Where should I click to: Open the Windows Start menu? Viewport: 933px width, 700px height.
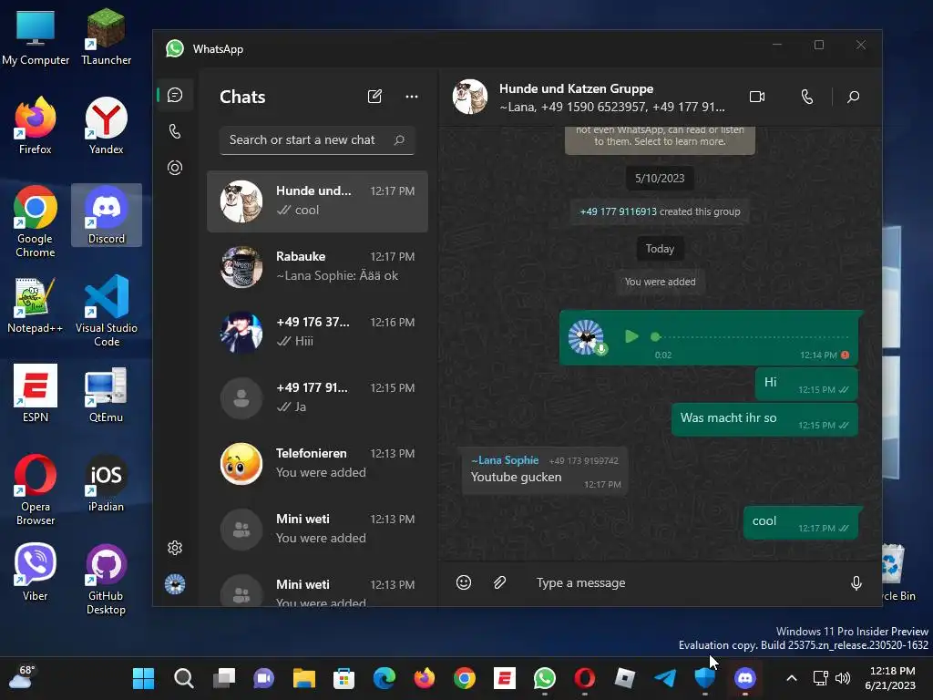pos(143,678)
